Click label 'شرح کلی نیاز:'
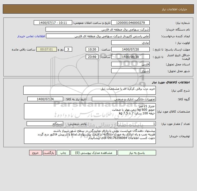Screen dimensions: 197x191 [x=181, y=91]
